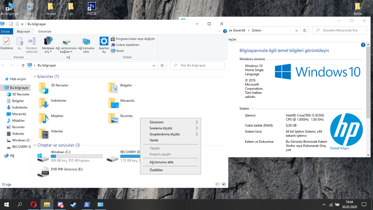Click Sistem breadcrumb in Control Panel
The height and width of the screenshot is (210, 373).
[x=257, y=30]
